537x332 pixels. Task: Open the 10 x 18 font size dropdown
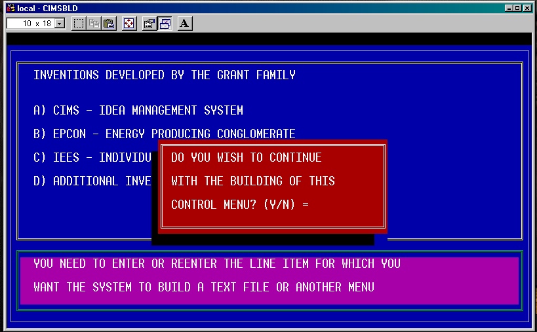click(x=60, y=24)
